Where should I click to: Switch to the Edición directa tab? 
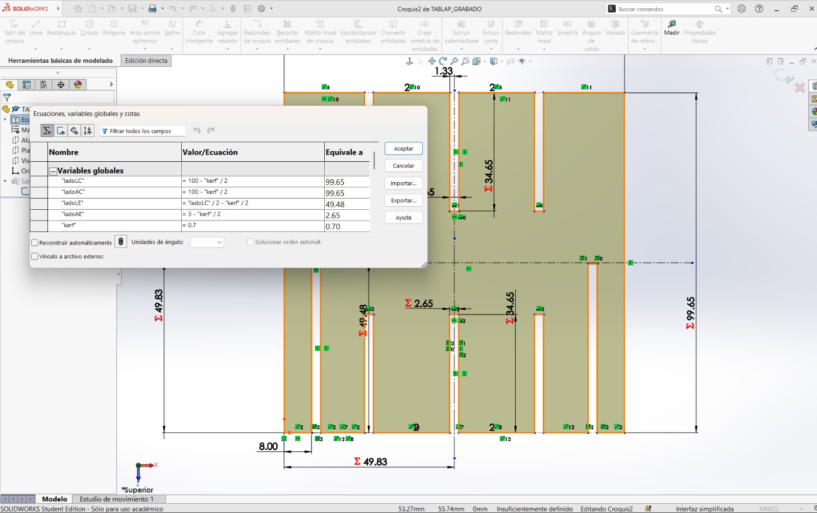(x=146, y=61)
